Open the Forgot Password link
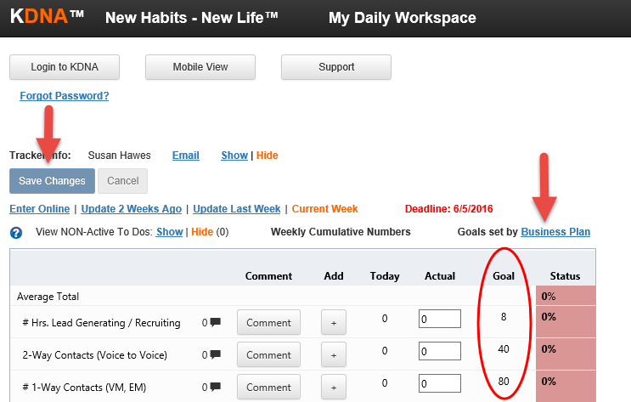The image size is (631, 402). [x=65, y=96]
